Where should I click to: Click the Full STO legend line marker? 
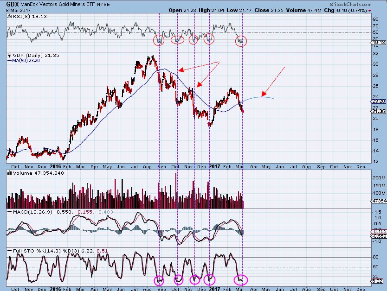pos(9,251)
